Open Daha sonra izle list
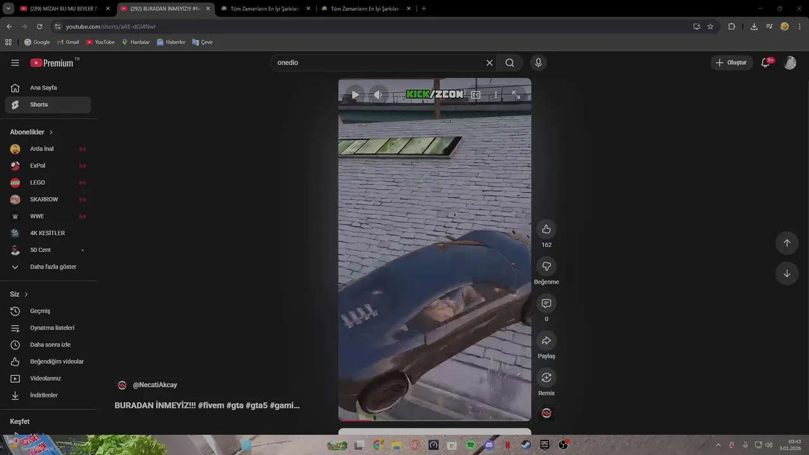809x455 pixels. point(48,345)
